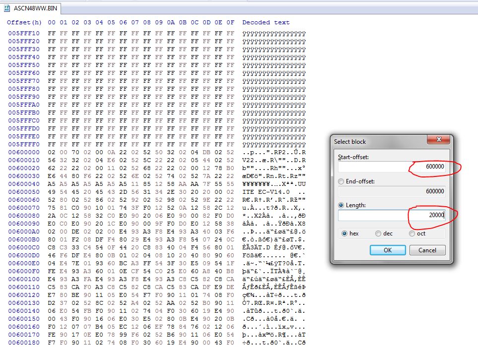
Task: Click offset row 00600040
Action: pyautogui.click(x=24, y=184)
